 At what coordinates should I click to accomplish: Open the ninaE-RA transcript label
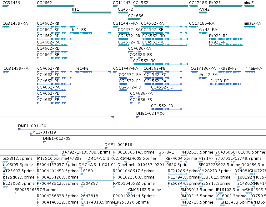[x=253, y=23]
